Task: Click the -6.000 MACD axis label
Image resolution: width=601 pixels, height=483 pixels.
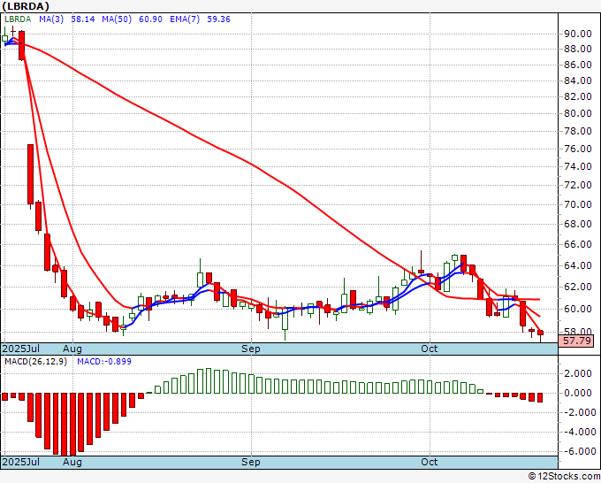Action: coord(576,450)
